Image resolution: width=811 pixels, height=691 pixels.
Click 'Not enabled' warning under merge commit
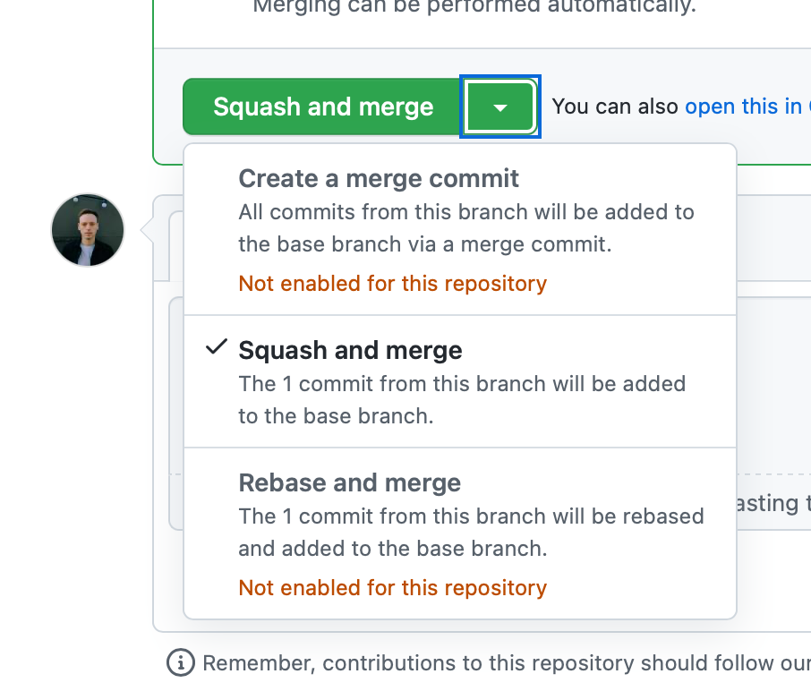coord(393,284)
